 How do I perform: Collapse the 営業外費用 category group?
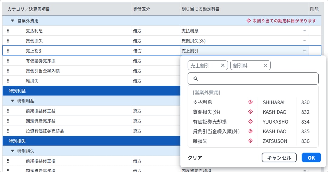(12, 21)
